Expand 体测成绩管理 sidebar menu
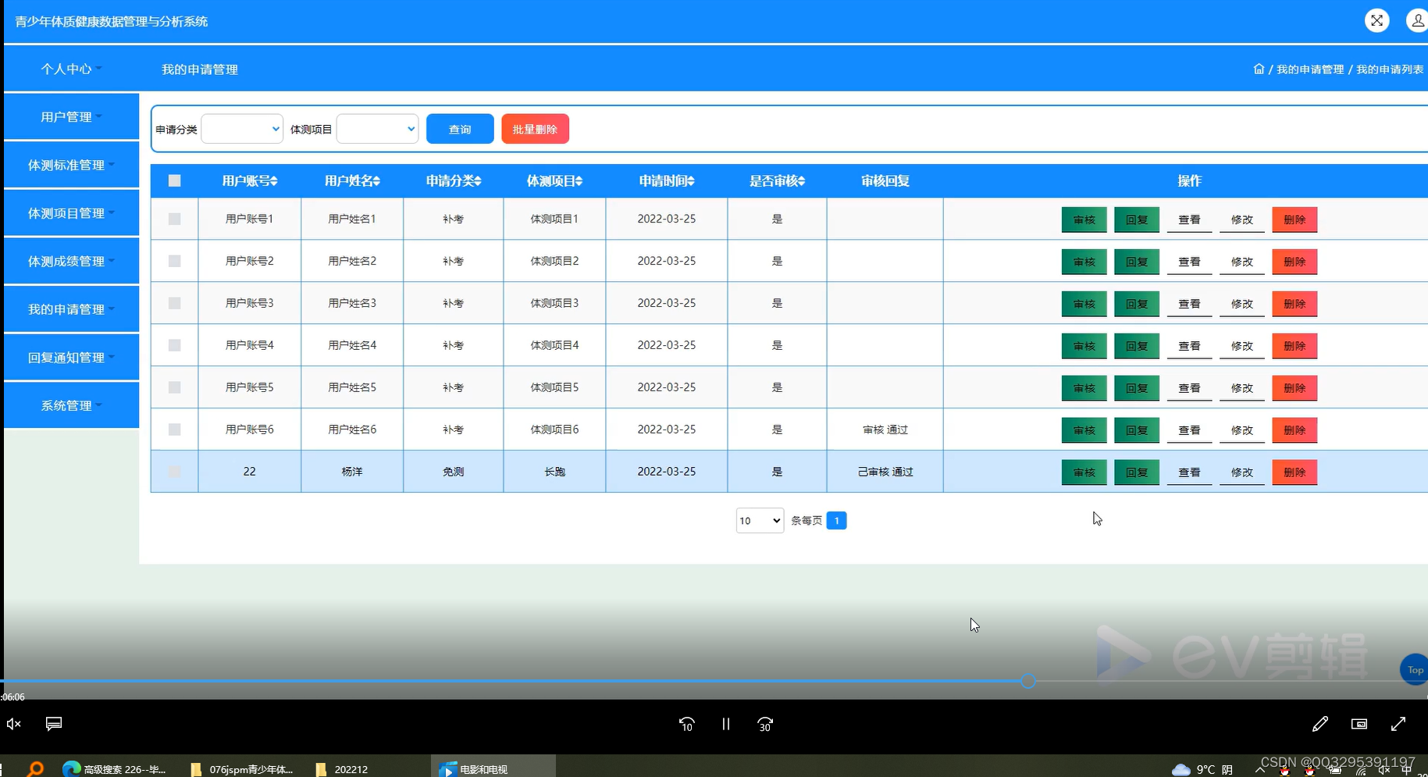 pos(71,261)
